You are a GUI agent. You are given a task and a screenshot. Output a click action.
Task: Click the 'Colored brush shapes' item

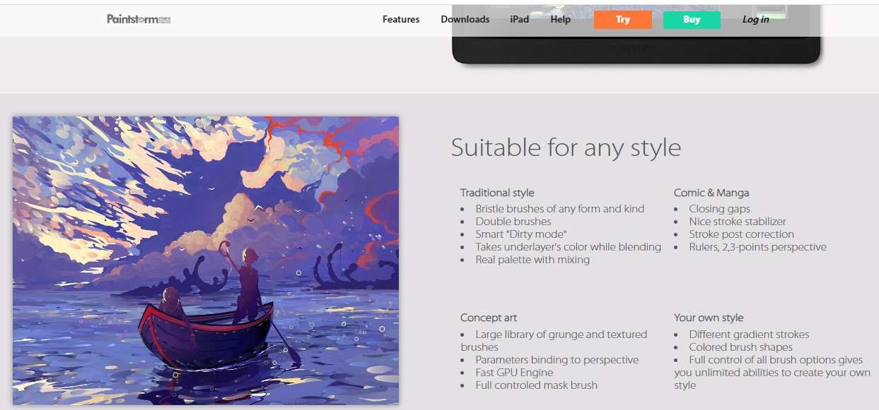[x=741, y=347]
